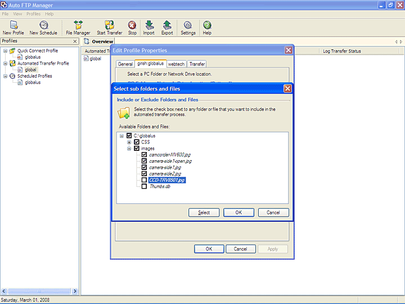
Task: Start Transfer using the toolbar icon
Action: point(109,25)
